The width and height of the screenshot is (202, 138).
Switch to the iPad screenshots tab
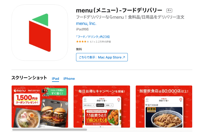[x=55, y=78]
